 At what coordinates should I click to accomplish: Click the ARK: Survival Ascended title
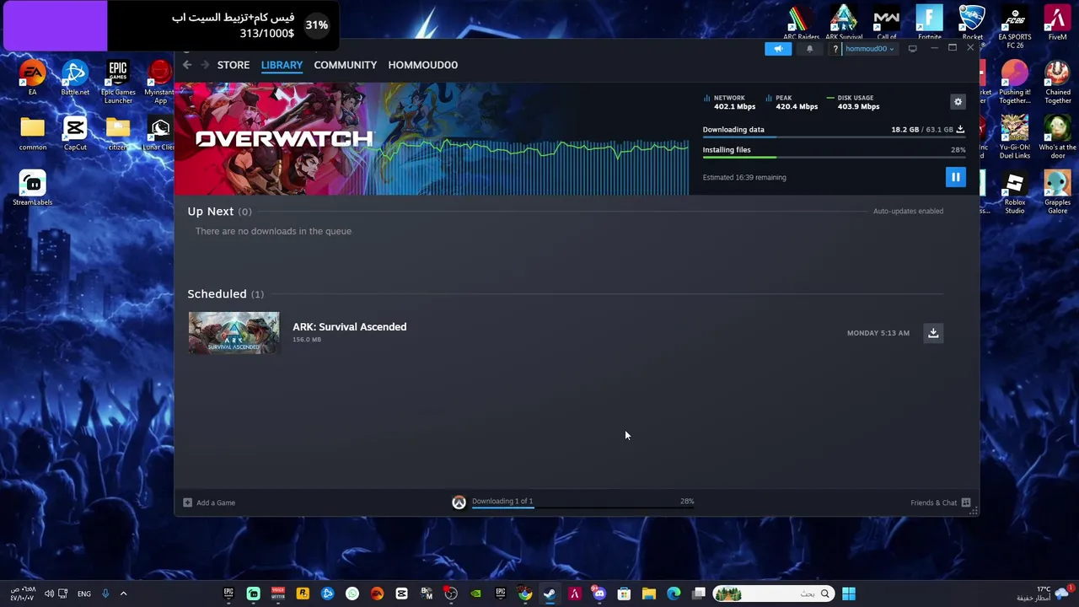tap(349, 327)
